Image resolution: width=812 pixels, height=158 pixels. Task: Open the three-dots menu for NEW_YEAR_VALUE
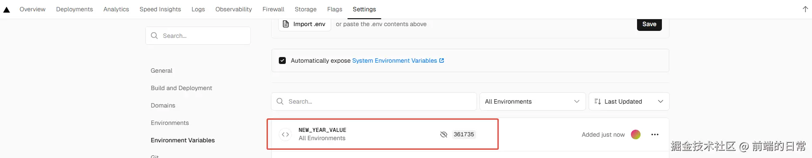(655, 134)
